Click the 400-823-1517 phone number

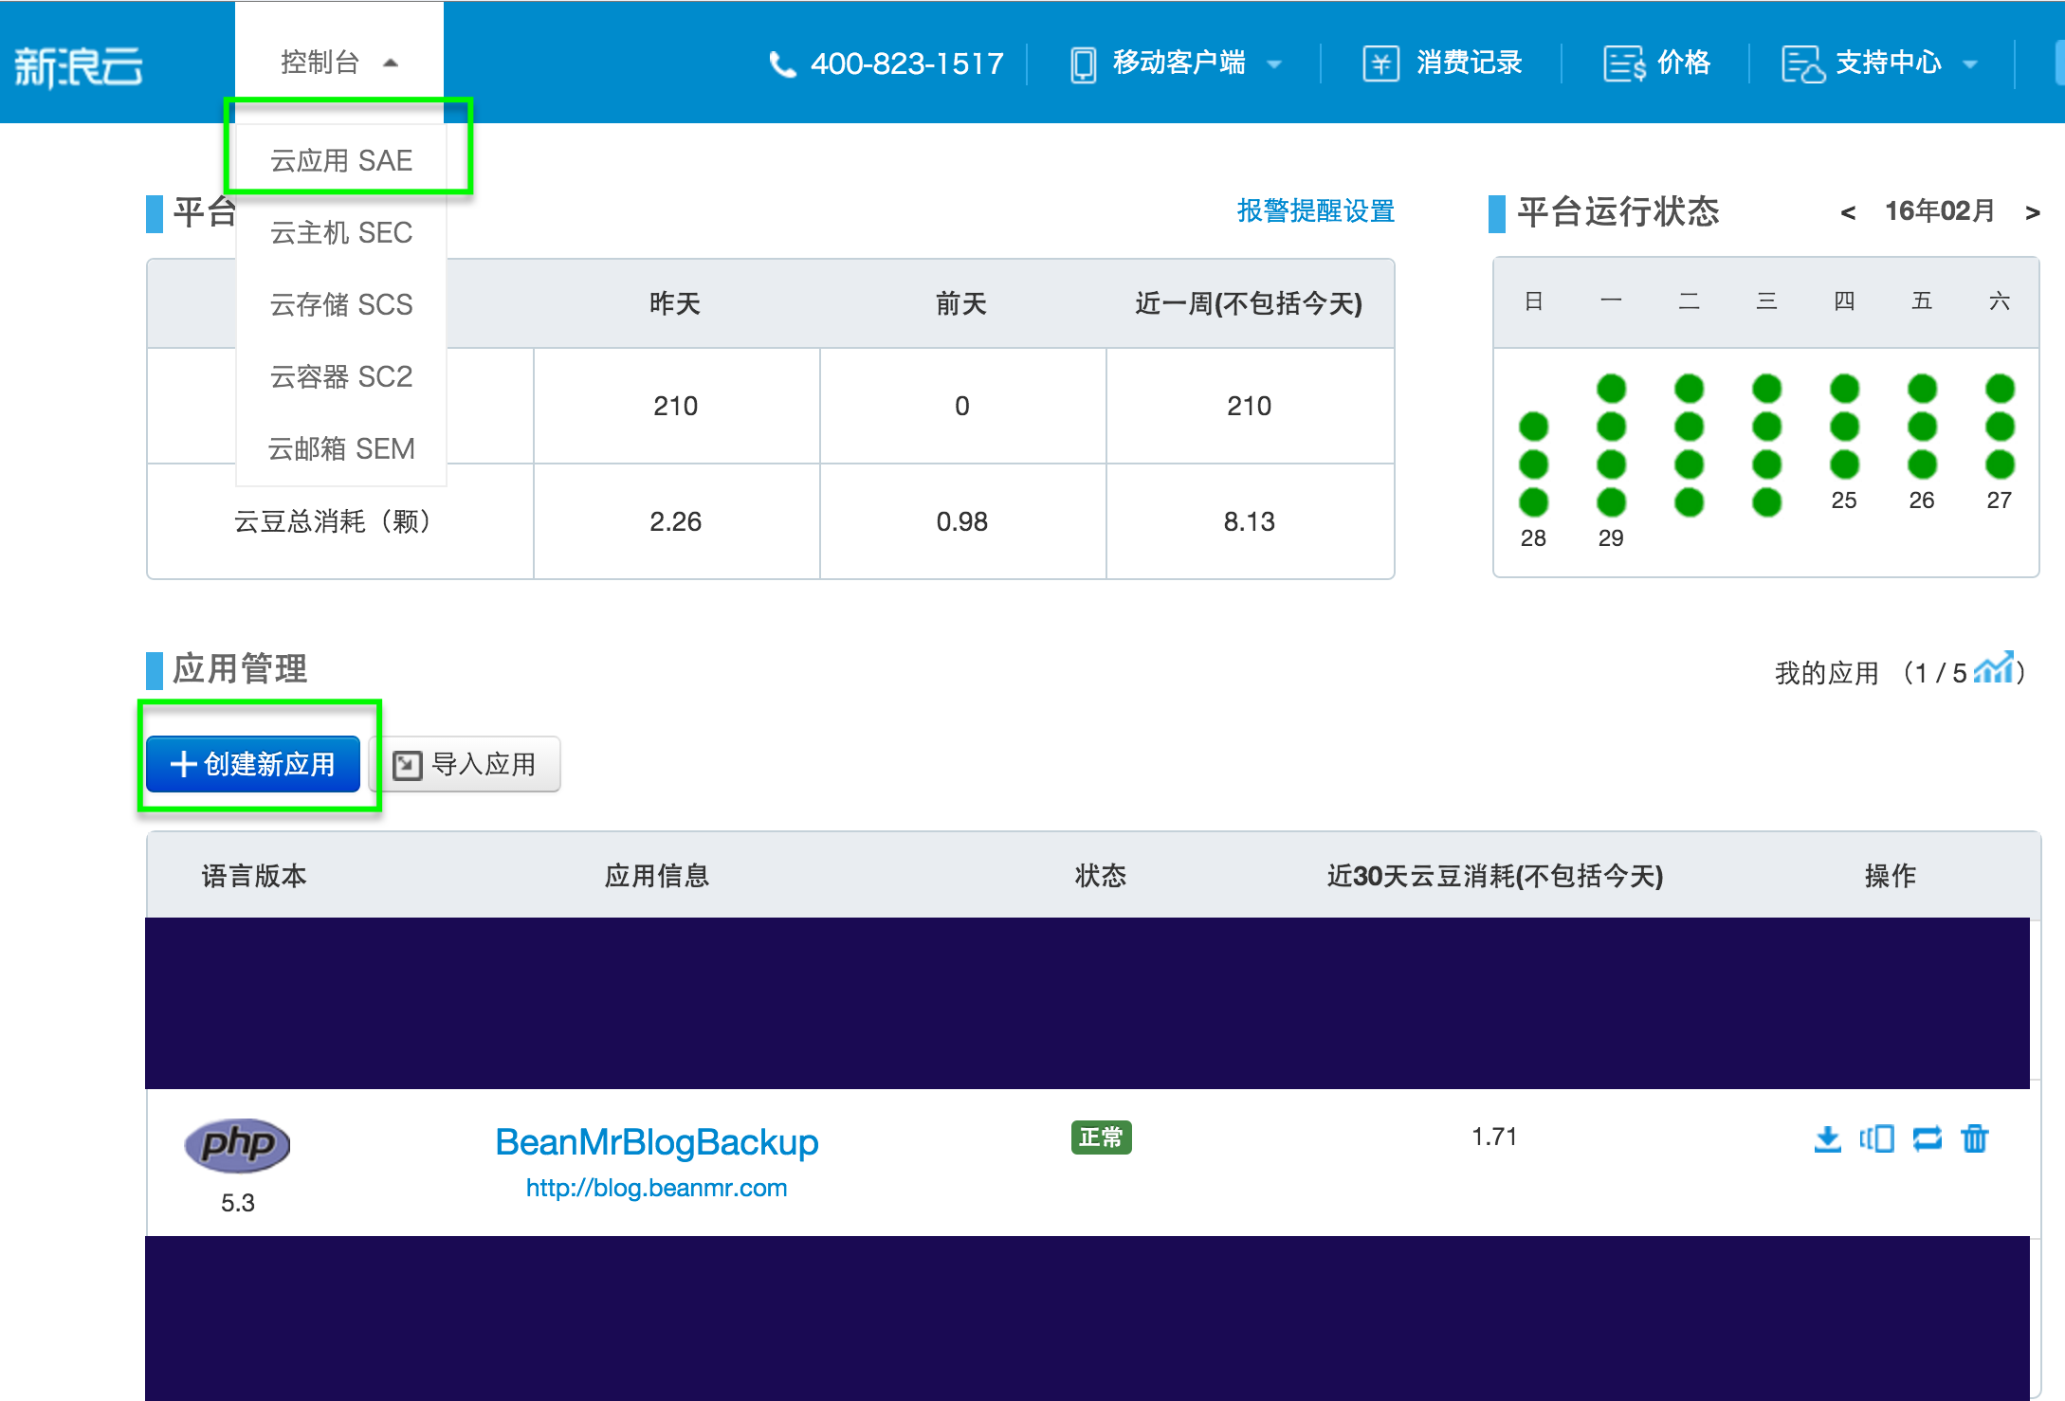(x=907, y=64)
